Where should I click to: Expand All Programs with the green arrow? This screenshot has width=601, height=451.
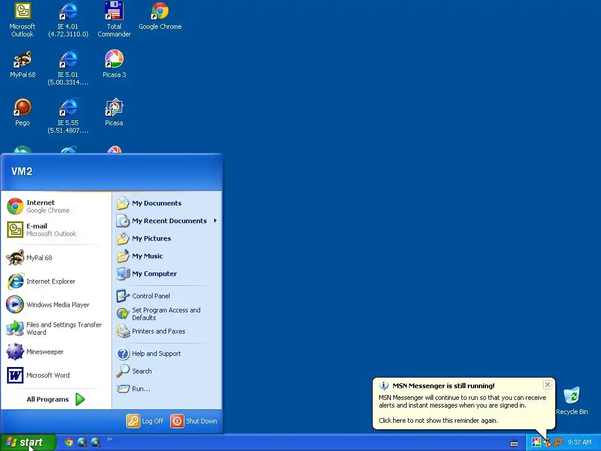pos(80,399)
